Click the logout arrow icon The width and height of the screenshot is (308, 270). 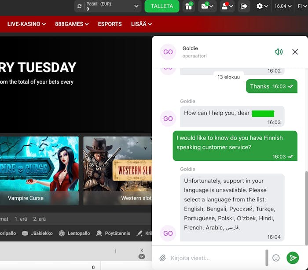point(243,6)
